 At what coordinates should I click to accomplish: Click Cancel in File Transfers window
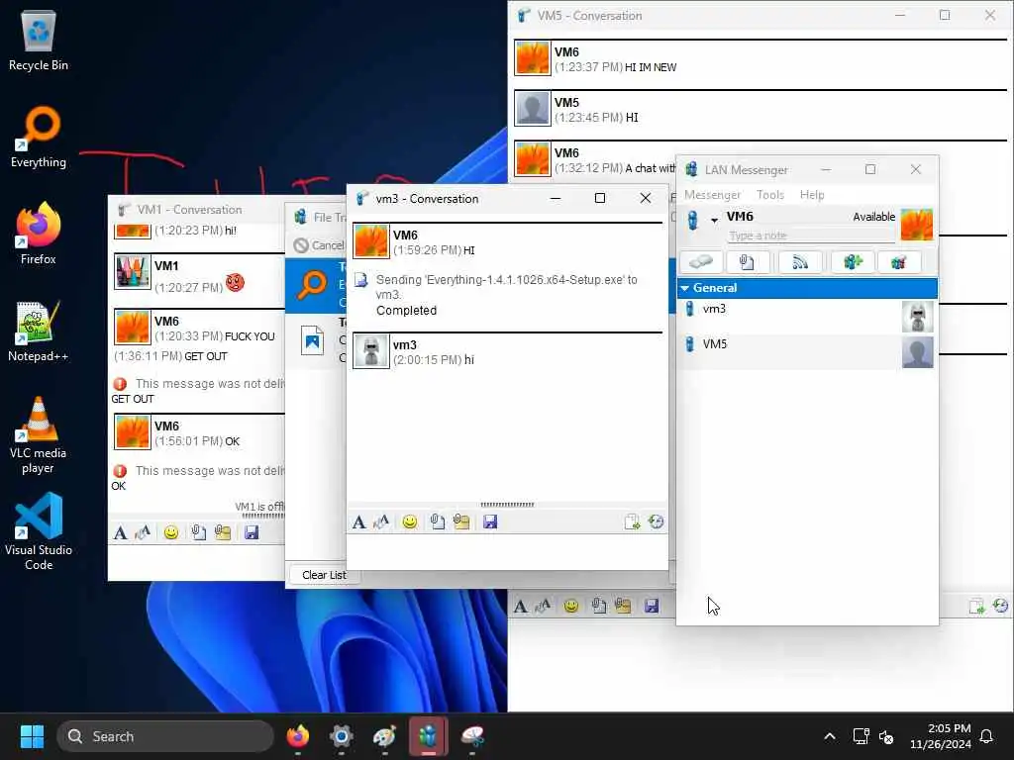[319, 245]
